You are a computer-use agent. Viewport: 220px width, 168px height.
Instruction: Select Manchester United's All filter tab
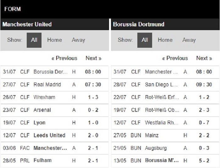(x=34, y=40)
